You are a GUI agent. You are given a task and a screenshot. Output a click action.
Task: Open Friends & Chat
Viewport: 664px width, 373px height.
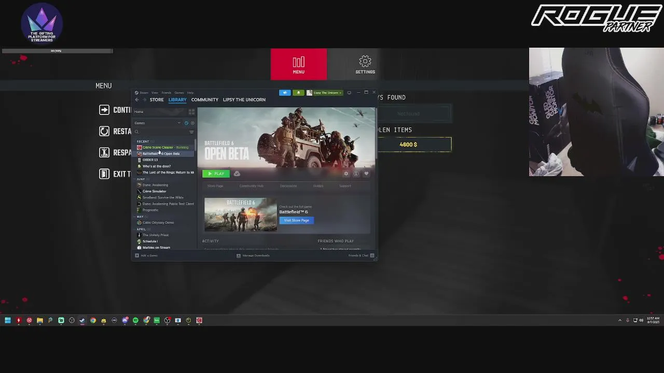click(x=361, y=255)
